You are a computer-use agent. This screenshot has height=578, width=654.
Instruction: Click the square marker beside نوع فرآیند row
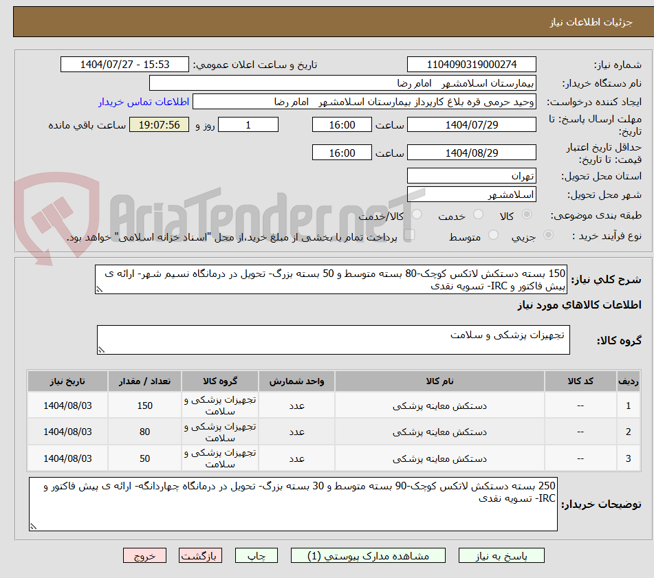pyautogui.click(x=411, y=234)
